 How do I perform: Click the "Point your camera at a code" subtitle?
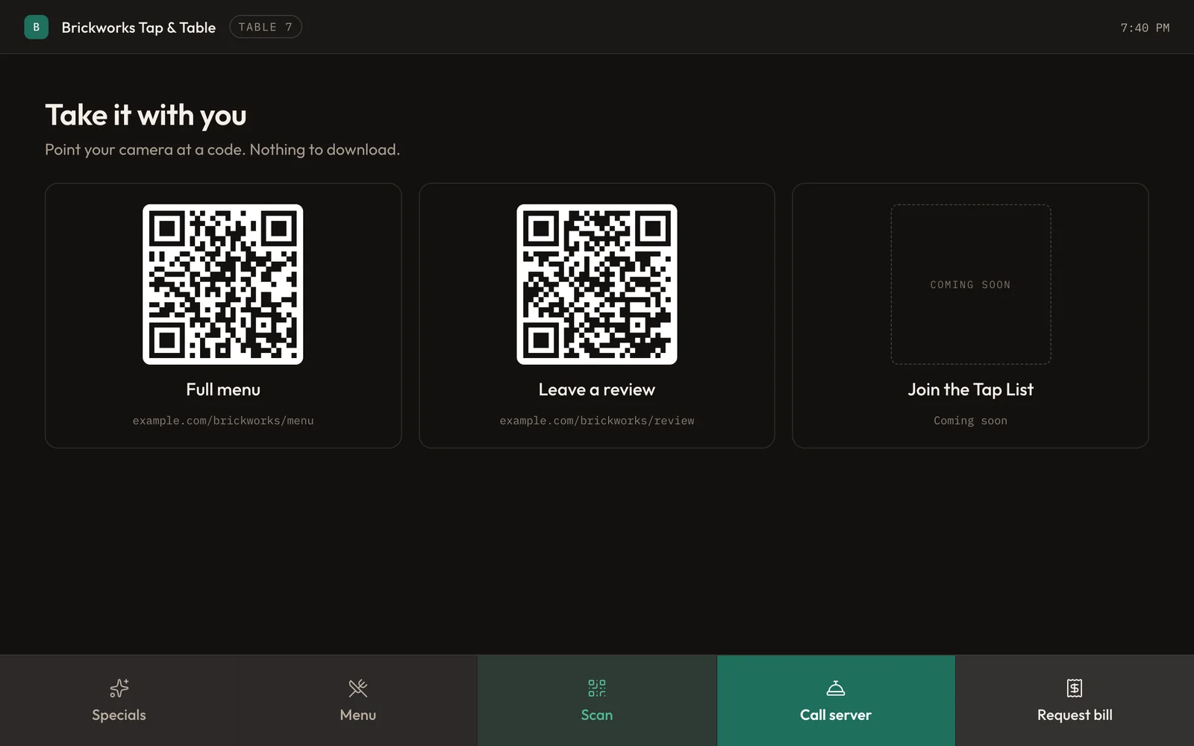tap(222, 149)
